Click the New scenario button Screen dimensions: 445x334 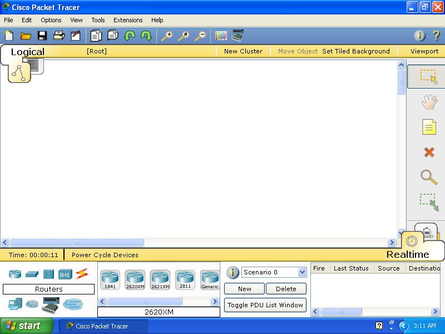(x=244, y=289)
